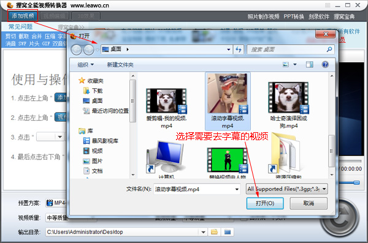Adjust the volume slider handle

pyautogui.click(x=356, y=182)
